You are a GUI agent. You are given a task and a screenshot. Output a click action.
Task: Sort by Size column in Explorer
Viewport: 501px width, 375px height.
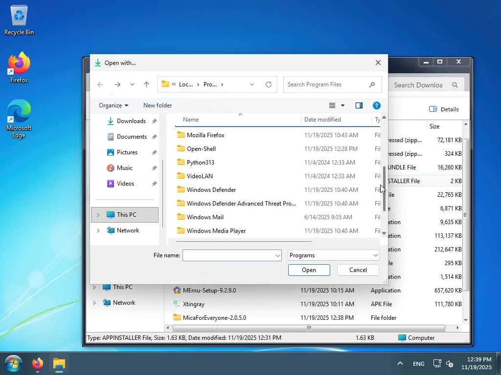pos(434,126)
